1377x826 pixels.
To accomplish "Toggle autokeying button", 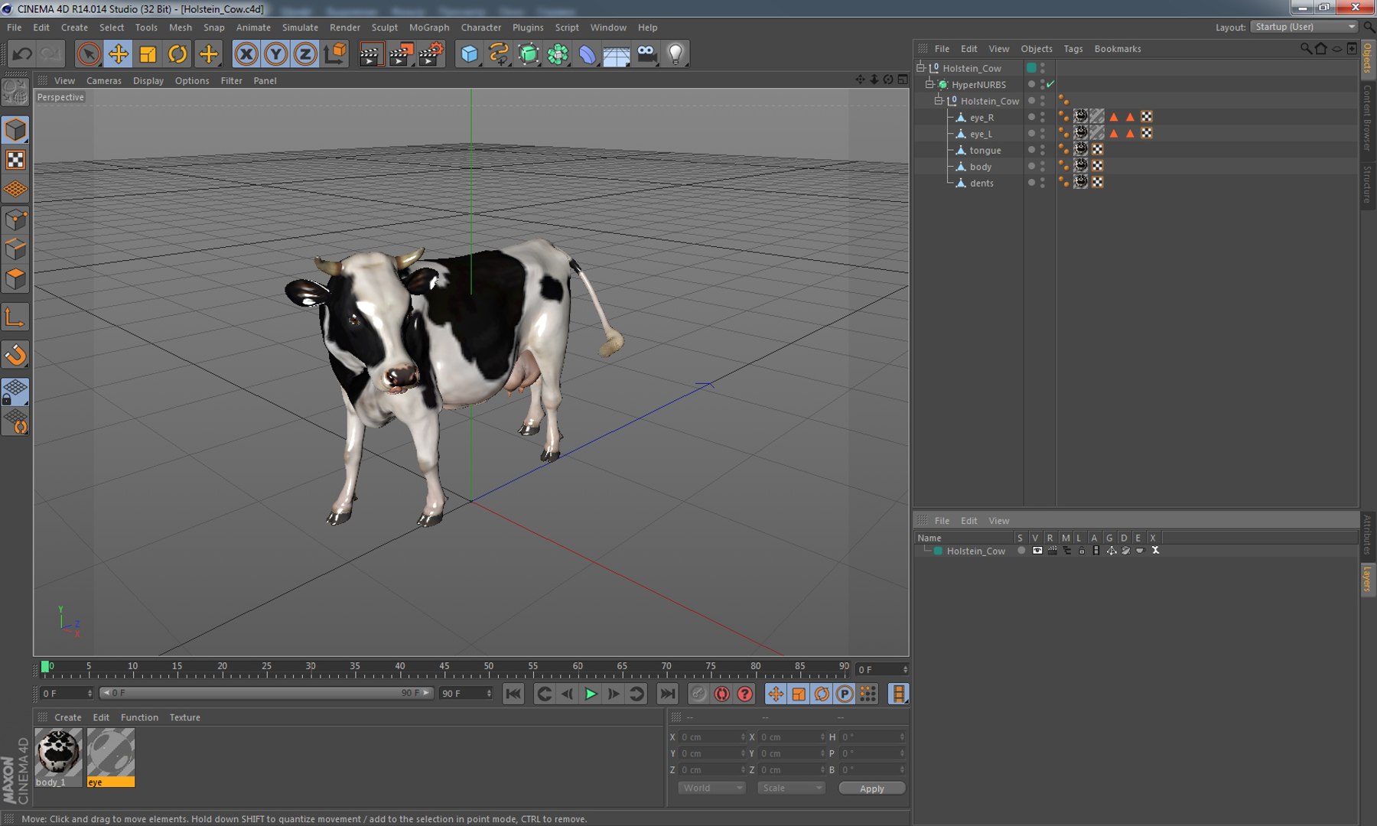I will 721,694.
